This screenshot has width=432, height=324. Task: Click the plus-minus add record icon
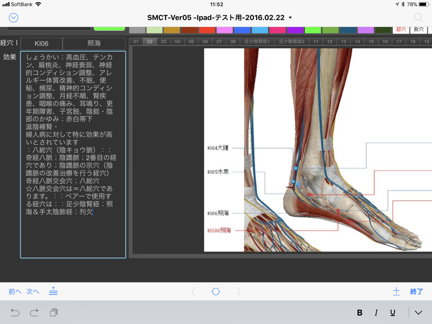pyautogui.click(x=396, y=291)
